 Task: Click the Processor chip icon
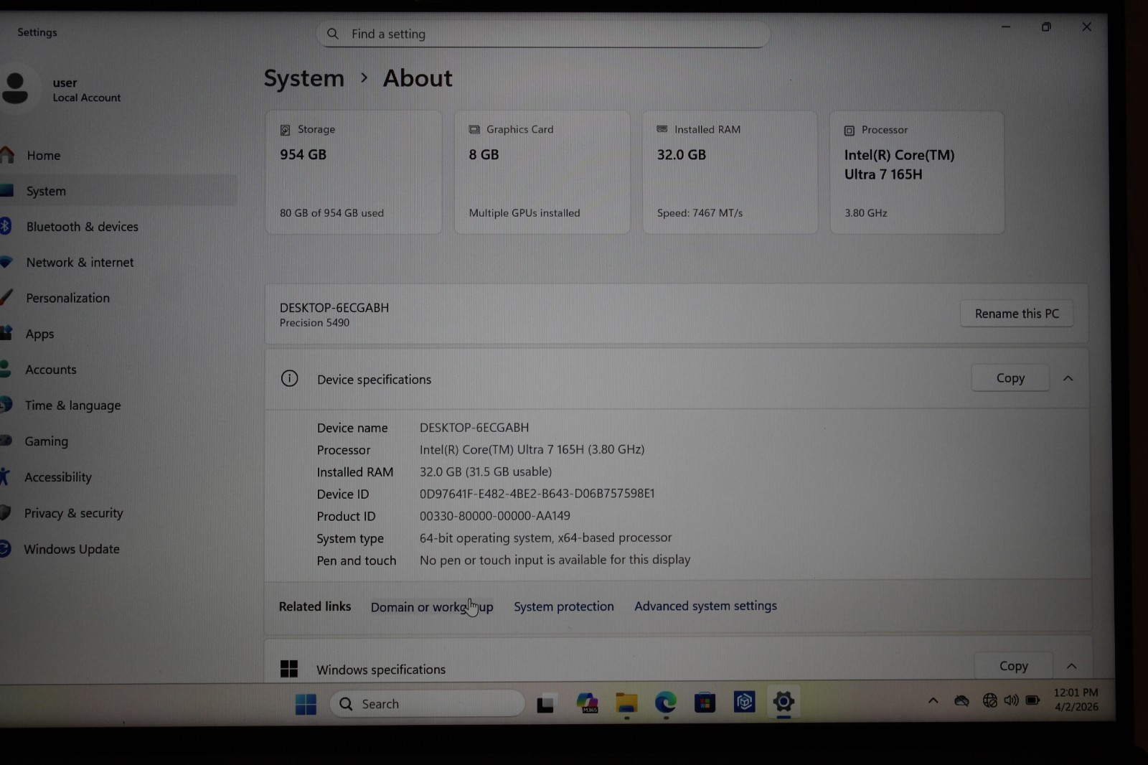click(x=850, y=131)
